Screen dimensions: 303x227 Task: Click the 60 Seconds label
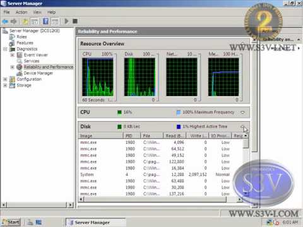point(93,100)
